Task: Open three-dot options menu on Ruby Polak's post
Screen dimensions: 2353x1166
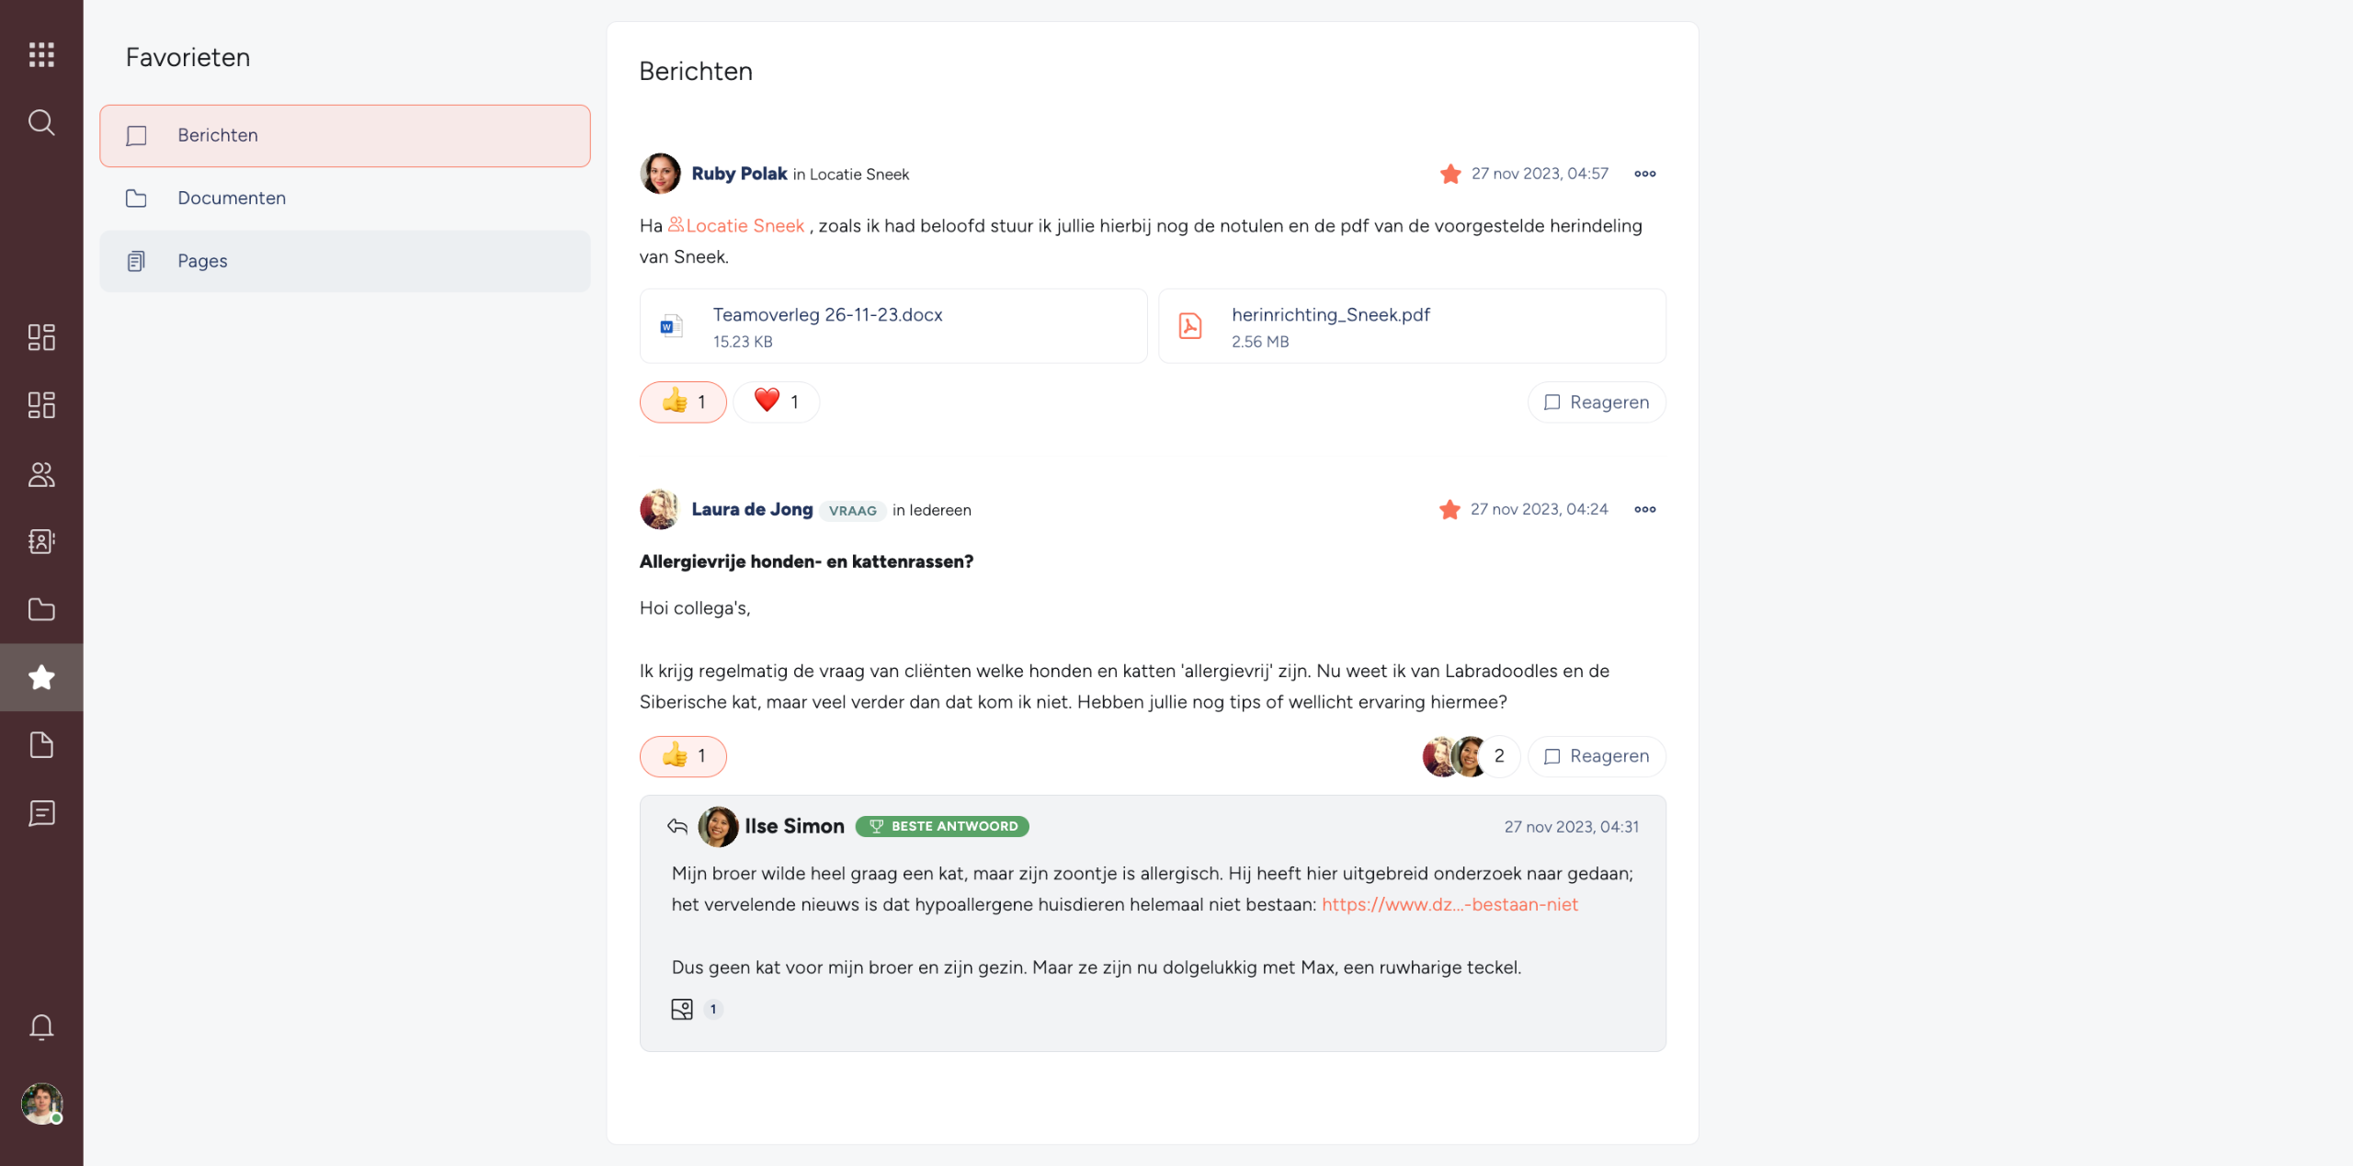Action: pos(1645,174)
